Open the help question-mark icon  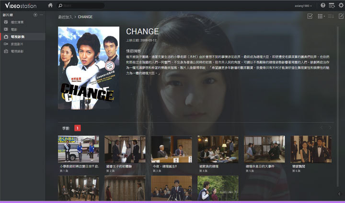(x=323, y=5)
